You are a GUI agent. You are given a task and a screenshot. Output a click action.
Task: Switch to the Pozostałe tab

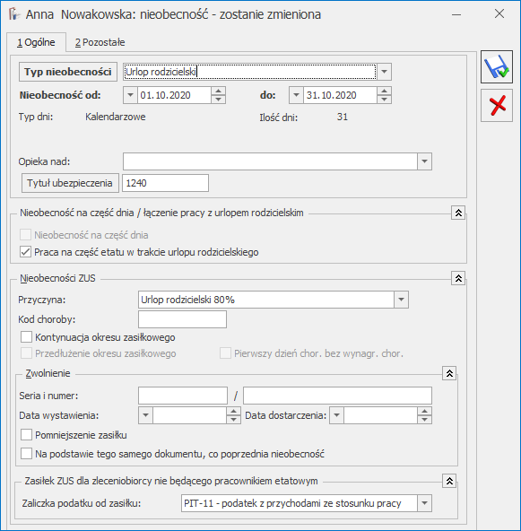(100, 43)
